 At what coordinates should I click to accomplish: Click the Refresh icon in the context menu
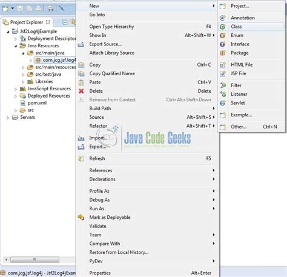click(x=81, y=159)
